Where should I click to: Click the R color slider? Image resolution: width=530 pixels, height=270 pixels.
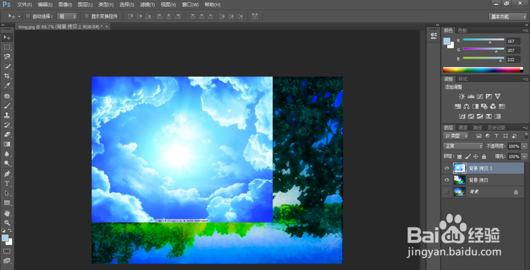coord(483,40)
